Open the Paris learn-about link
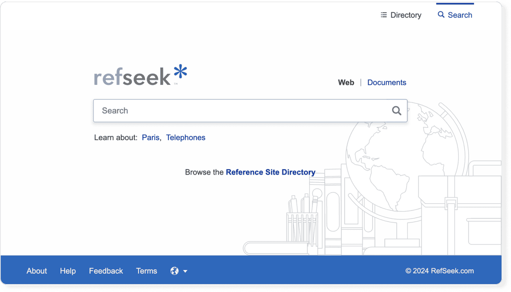 [151, 138]
